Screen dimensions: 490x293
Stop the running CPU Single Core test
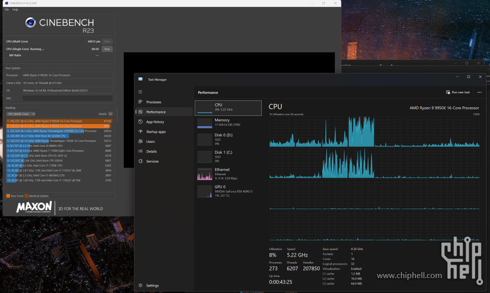click(107, 49)
